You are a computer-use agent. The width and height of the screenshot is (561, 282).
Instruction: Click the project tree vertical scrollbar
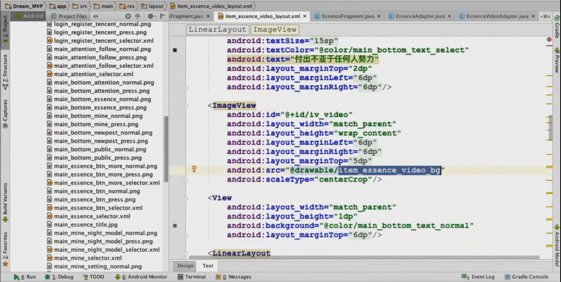coord(166,149)
